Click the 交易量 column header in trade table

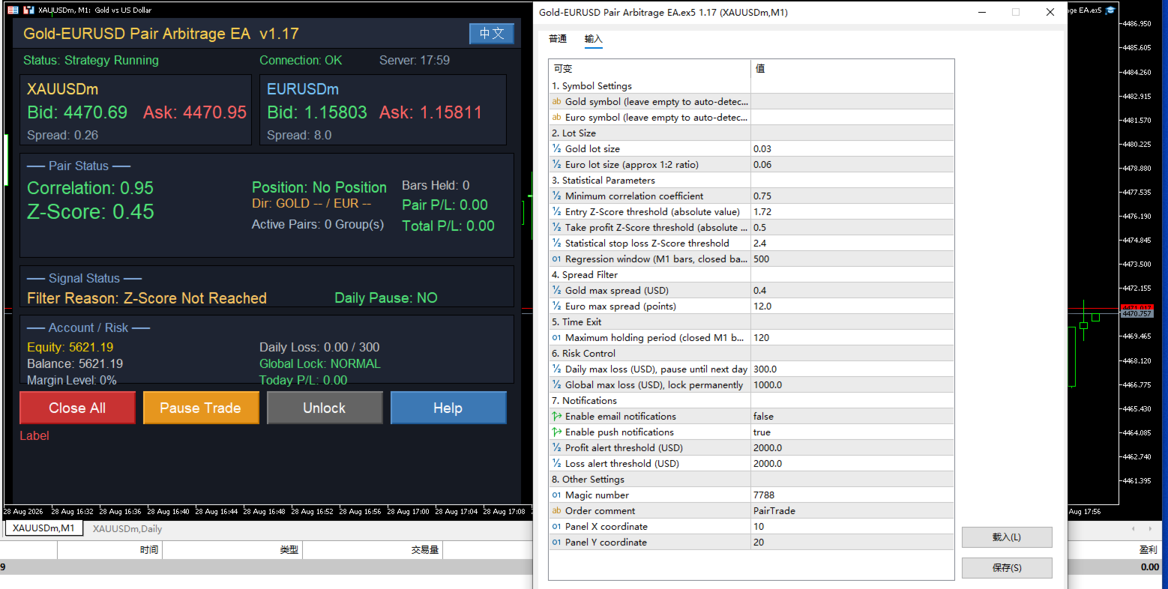373,549
